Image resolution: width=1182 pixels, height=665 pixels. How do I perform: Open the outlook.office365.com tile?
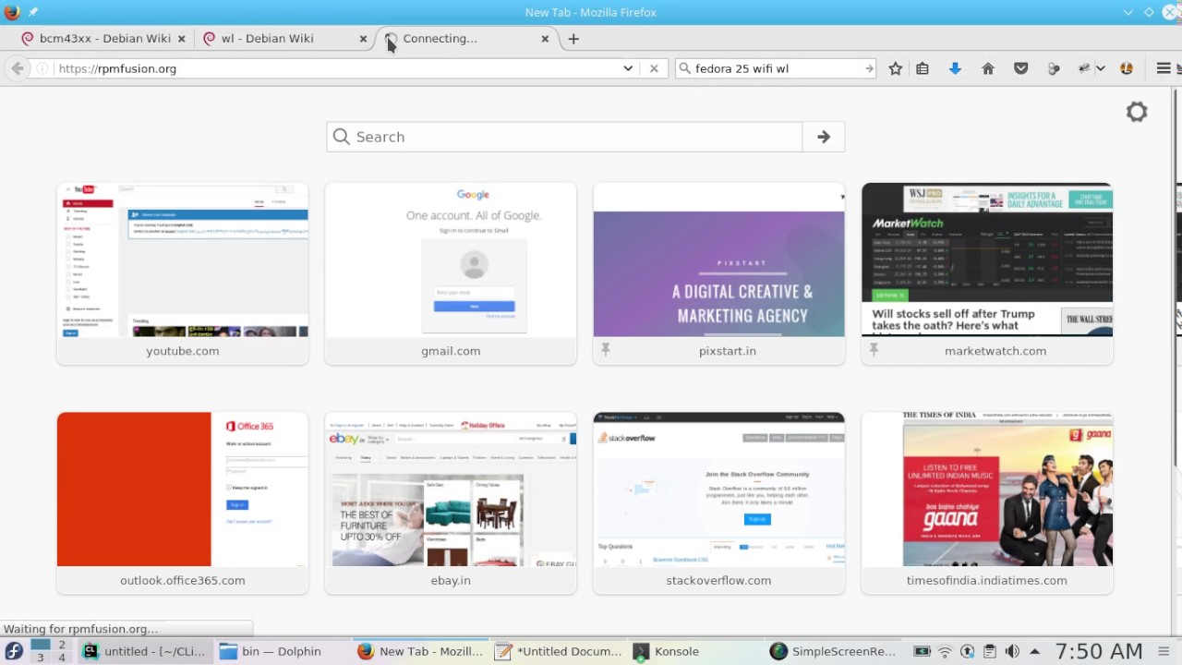pyautogui.click(x=183, y=502)
